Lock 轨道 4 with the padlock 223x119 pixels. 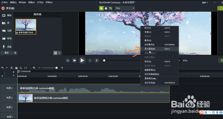[x=15, y=90]
